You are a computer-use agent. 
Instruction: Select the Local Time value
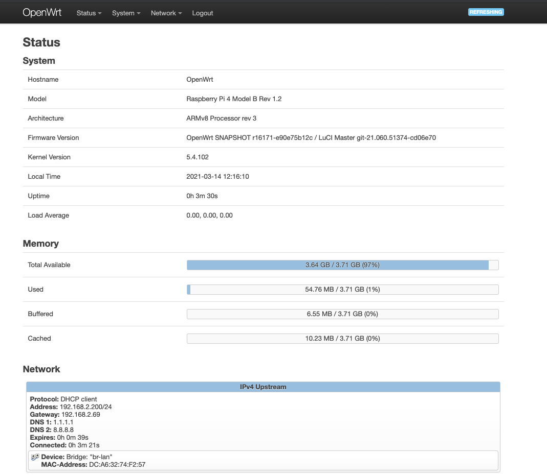(219, 176)
